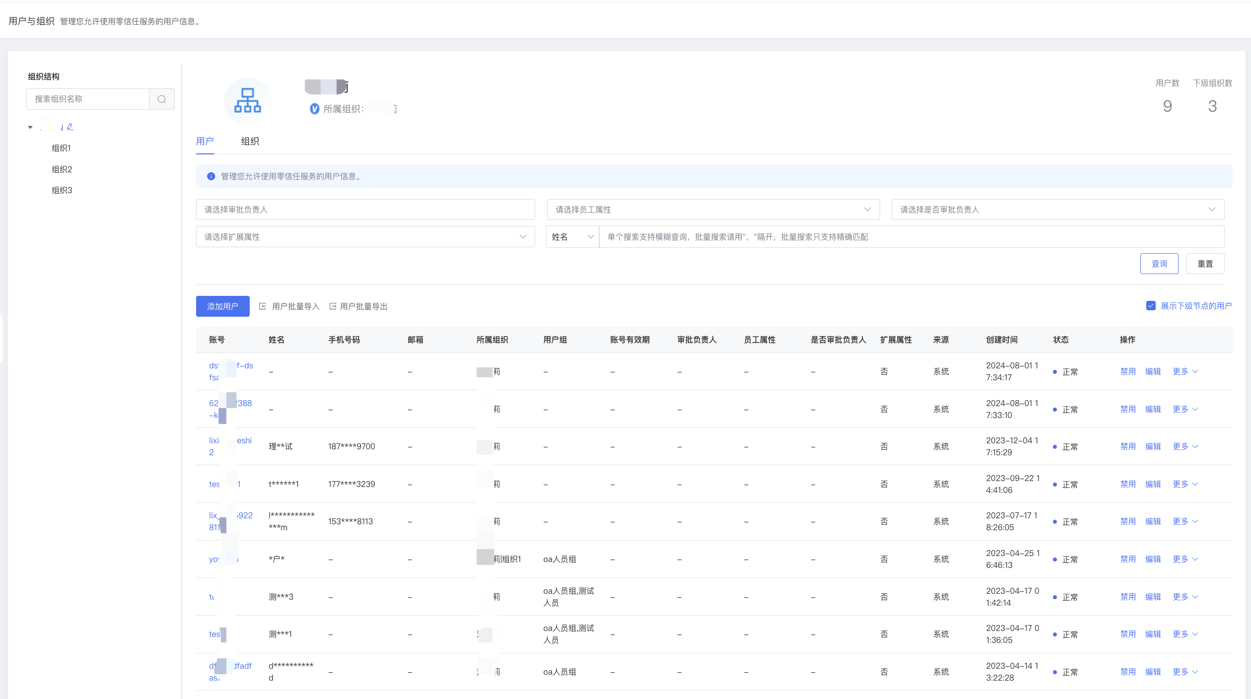Click 编辑 for the 2024-08-01 7:33:10 row
The width and height of the screenshot is (1251, 699).
(x=1153, y=409)
